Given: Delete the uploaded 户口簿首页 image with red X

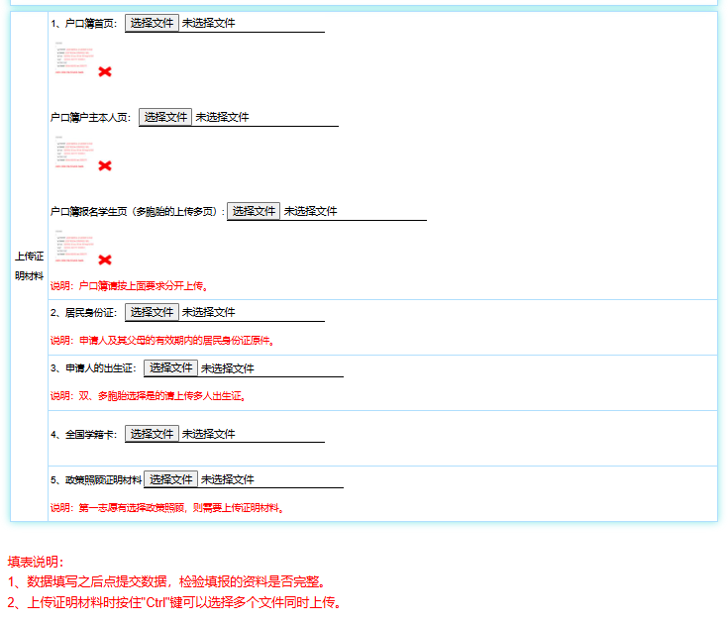Looking at the screenshot, I should point(105,71).
